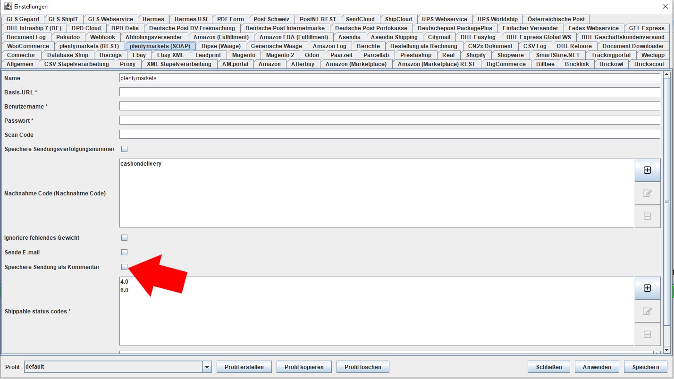Viewport: 674px width, 379px height.
Task: Open the Fedex Webservice tab
Action: point(593,28)
